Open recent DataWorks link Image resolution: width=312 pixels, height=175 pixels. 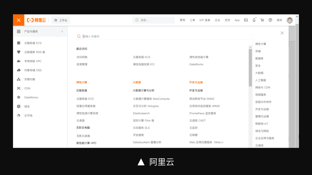click(x=196, y=64)
